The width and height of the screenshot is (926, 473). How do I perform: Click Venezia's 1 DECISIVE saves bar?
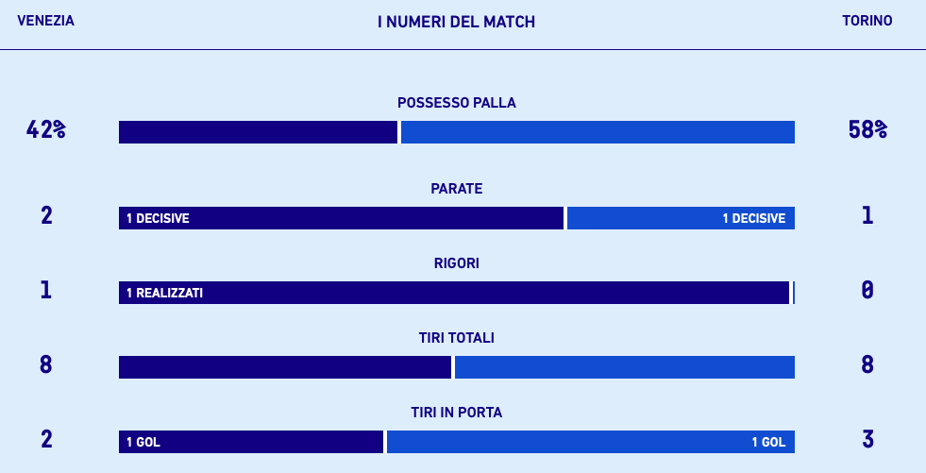(x=341, y=218)
